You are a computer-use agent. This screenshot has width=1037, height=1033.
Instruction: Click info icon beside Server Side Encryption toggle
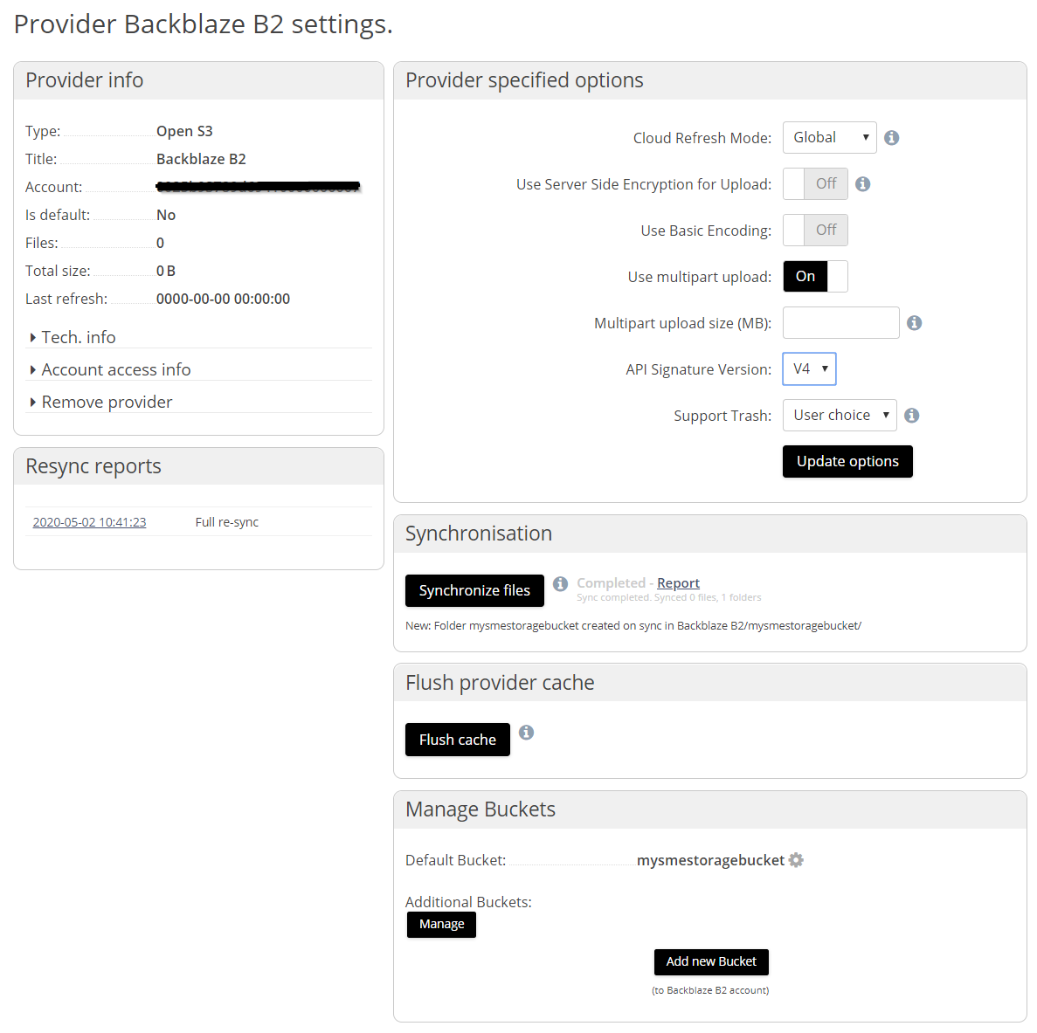862,183
